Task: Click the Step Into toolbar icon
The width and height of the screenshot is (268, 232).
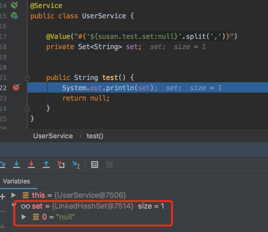Action: (x=17, y=164)
